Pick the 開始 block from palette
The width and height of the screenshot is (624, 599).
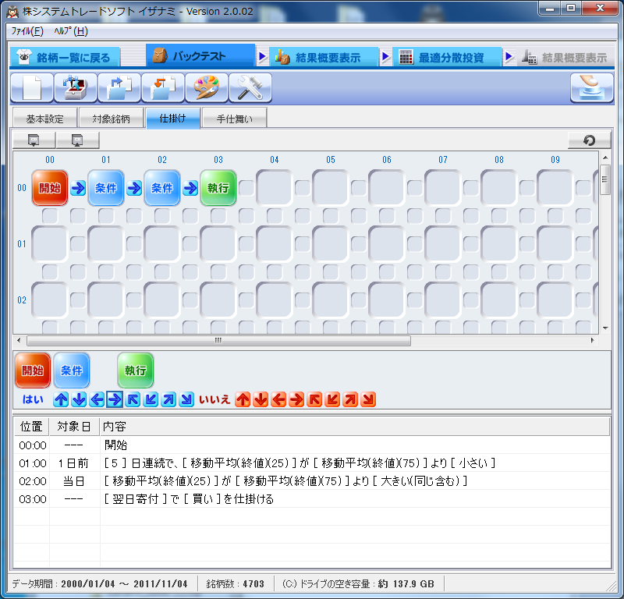[x=33, y=370]
